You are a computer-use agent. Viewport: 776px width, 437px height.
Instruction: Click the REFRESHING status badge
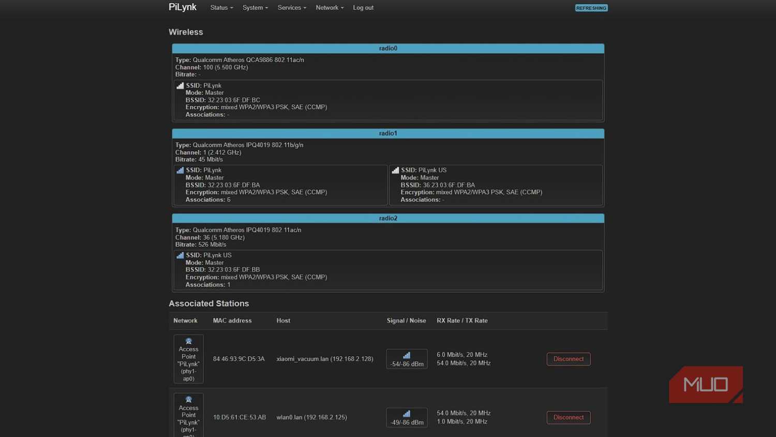pyautogui.click(x=591, y=8)
